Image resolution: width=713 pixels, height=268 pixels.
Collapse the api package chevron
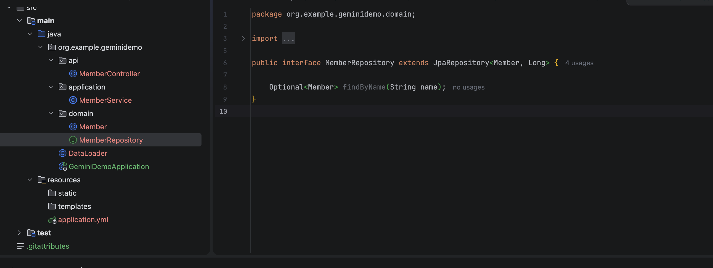[51, 61]
